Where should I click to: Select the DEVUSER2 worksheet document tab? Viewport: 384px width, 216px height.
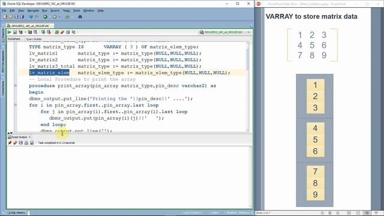[30, 26]
